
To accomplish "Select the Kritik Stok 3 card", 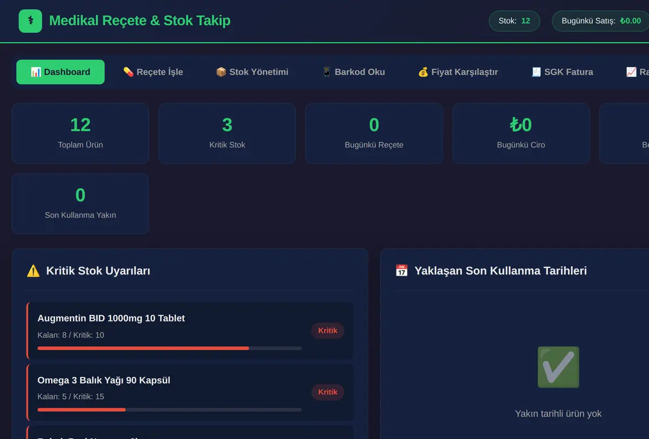I will tap(227, 133).
